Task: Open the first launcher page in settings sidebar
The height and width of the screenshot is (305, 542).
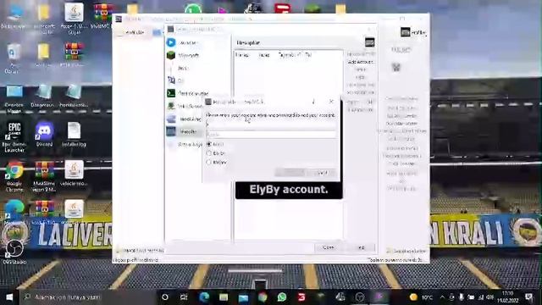Action: pyautogui.click(x=183, y=42)
